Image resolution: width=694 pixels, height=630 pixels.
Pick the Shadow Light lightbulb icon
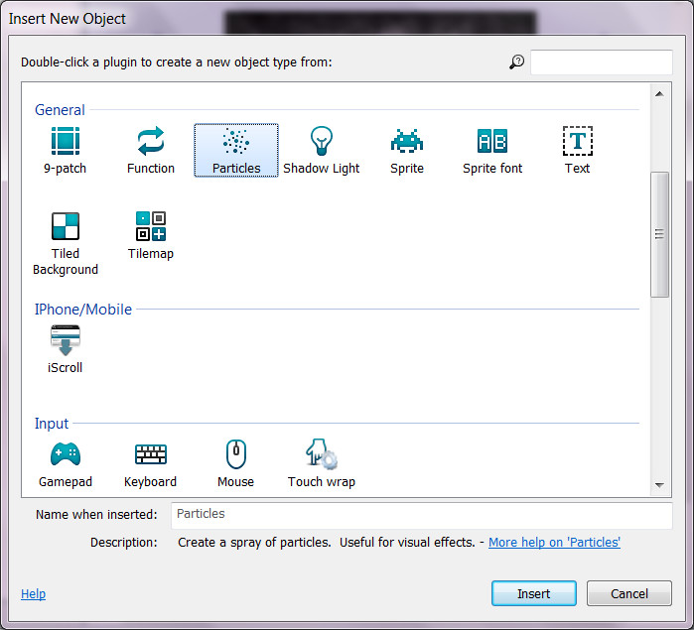pos(322,142)
